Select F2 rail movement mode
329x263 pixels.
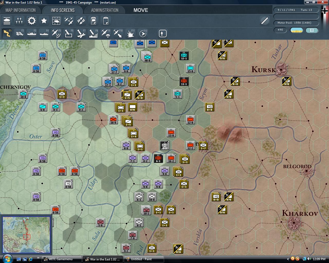[19, 33]
